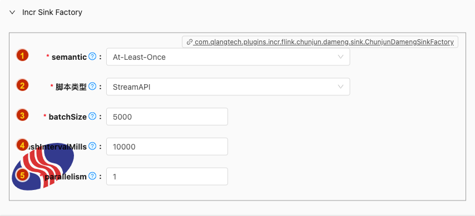Screen dimensions: 475x216
Task: Click the flushIntervalMills help question icon
Action: tap(92, 146)
